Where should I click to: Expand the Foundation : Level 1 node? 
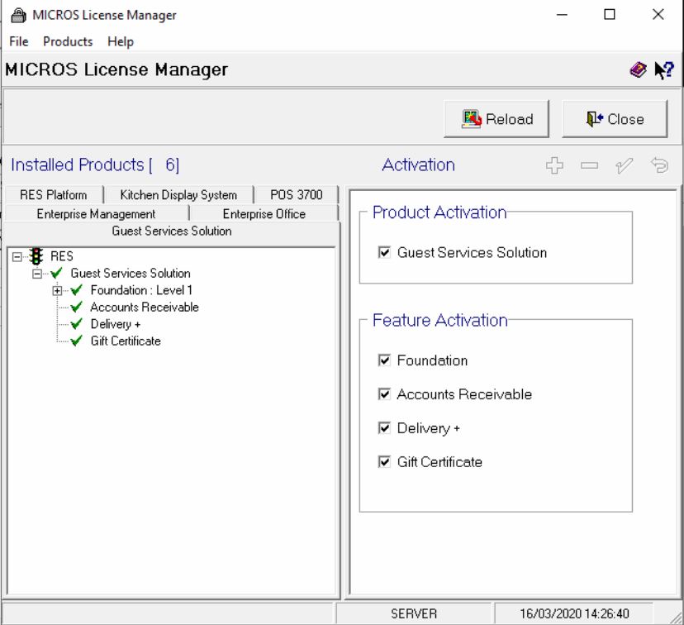57,291
